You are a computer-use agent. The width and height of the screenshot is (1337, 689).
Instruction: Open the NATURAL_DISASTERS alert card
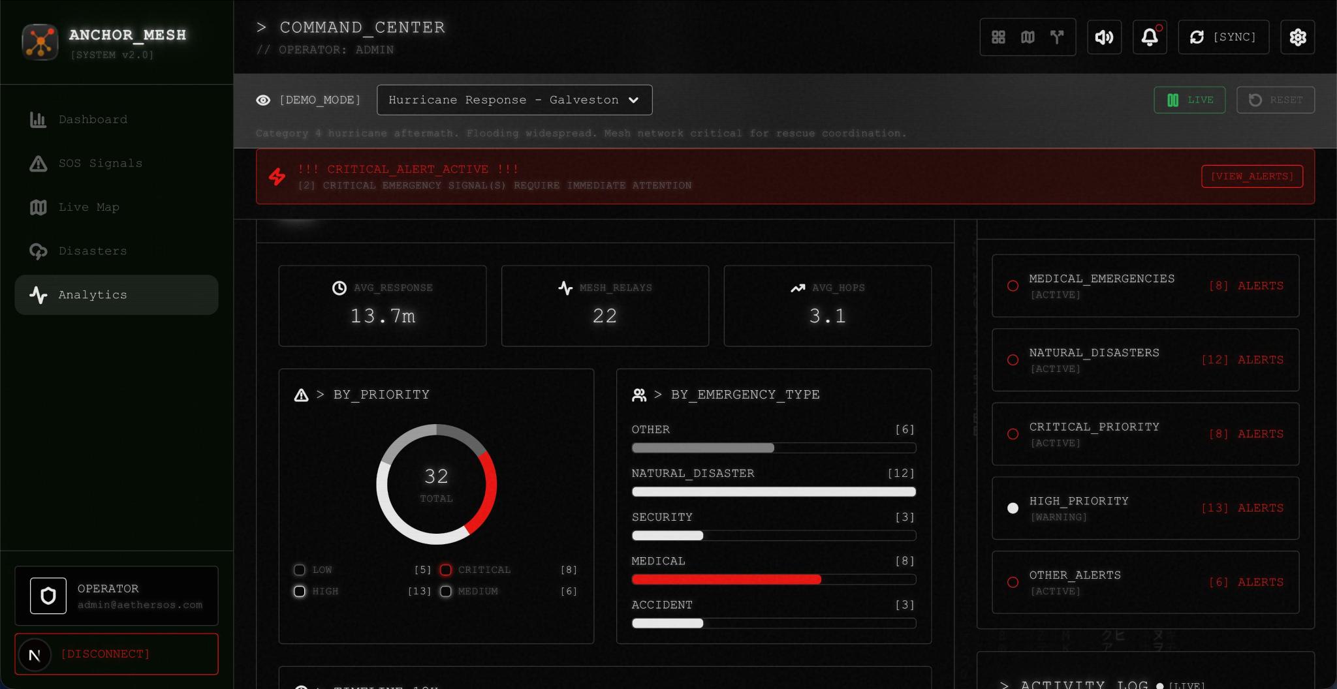point(1145,360)
